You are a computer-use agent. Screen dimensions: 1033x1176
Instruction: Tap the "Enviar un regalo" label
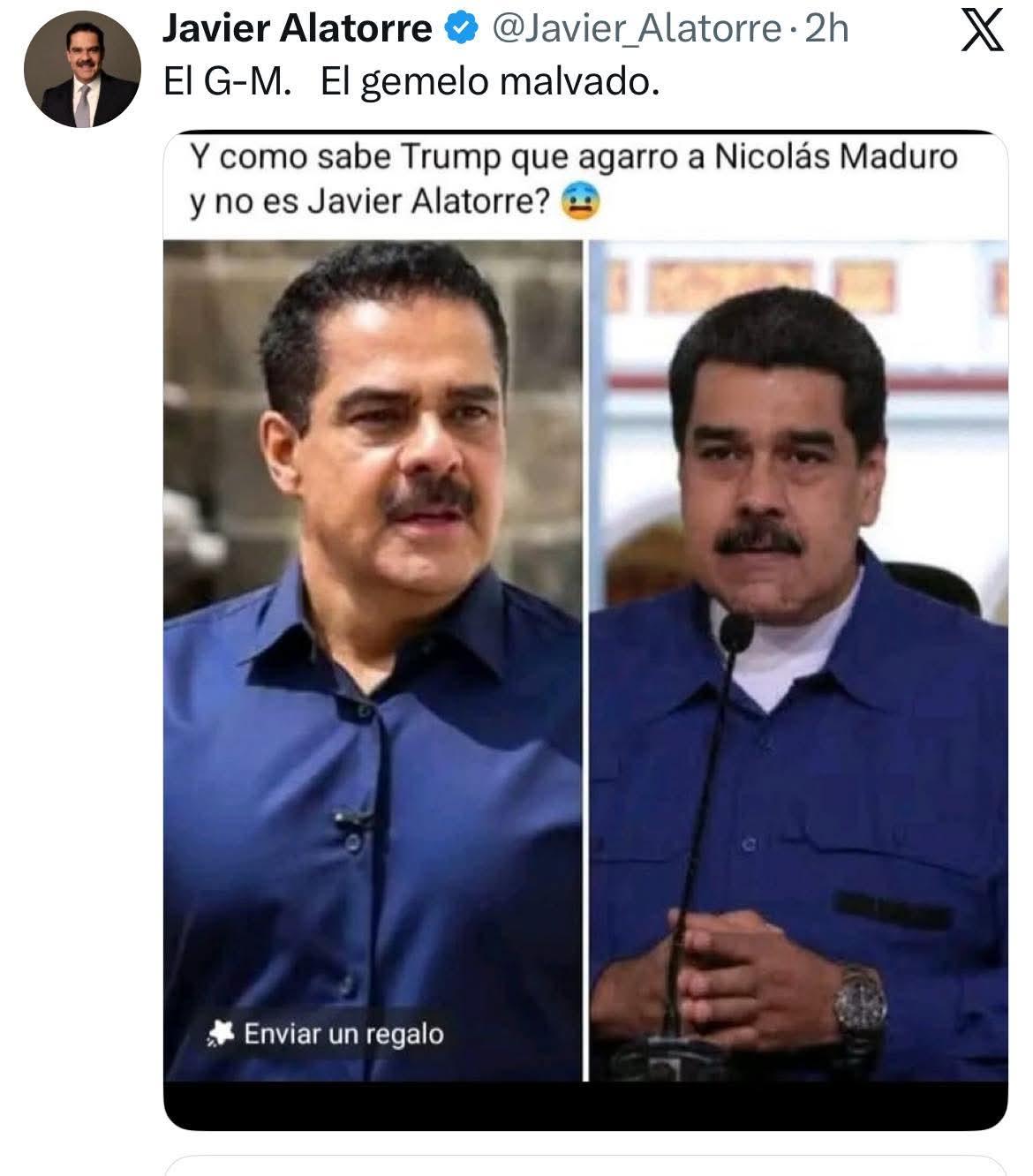pos(344,1034)
